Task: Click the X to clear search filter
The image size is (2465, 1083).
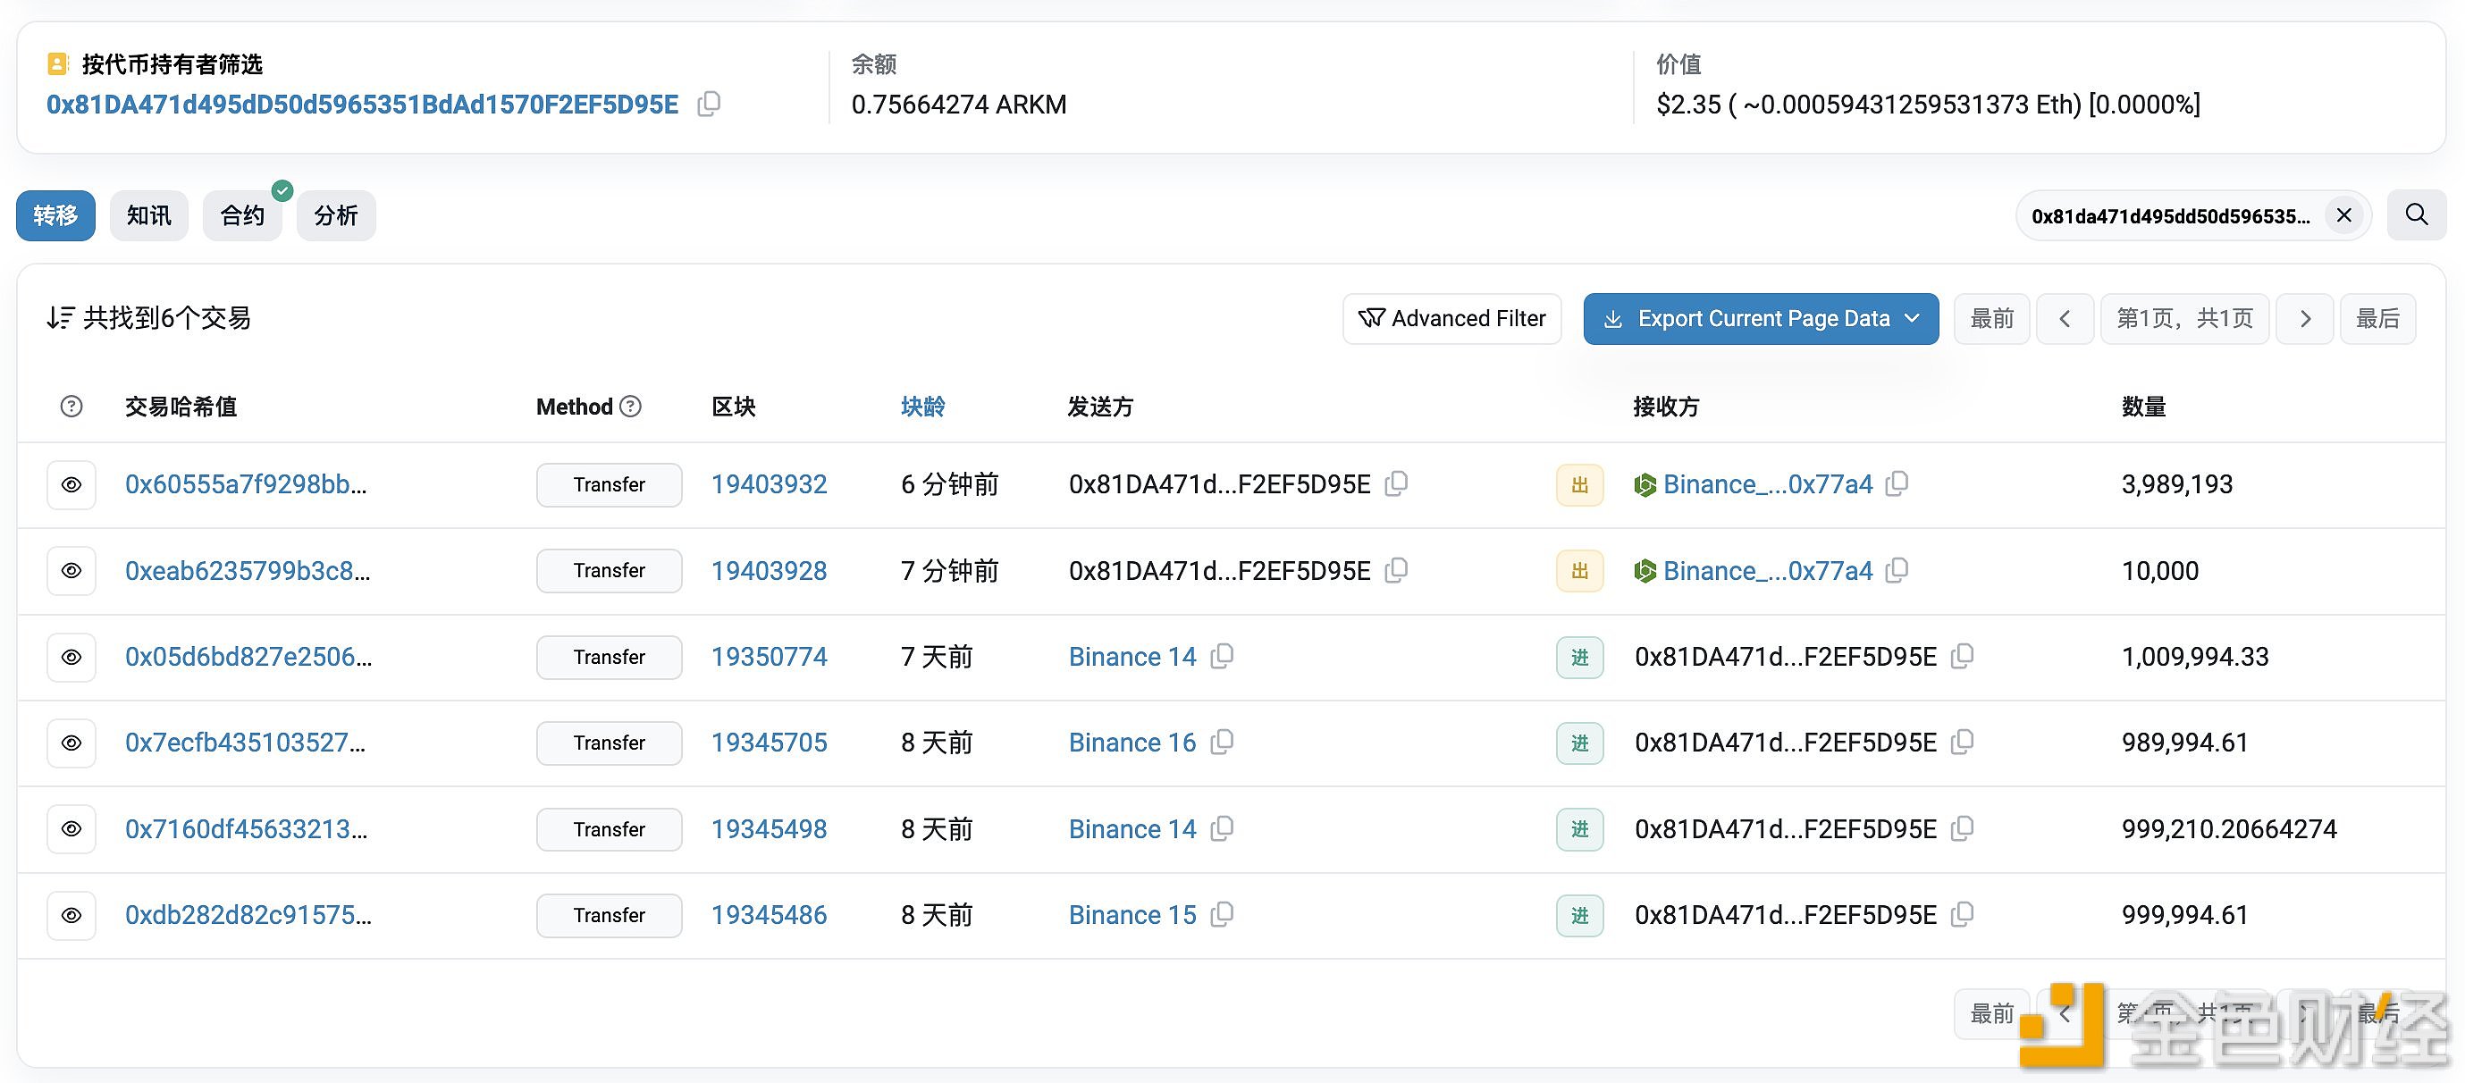Action: tap(2347, 215)
